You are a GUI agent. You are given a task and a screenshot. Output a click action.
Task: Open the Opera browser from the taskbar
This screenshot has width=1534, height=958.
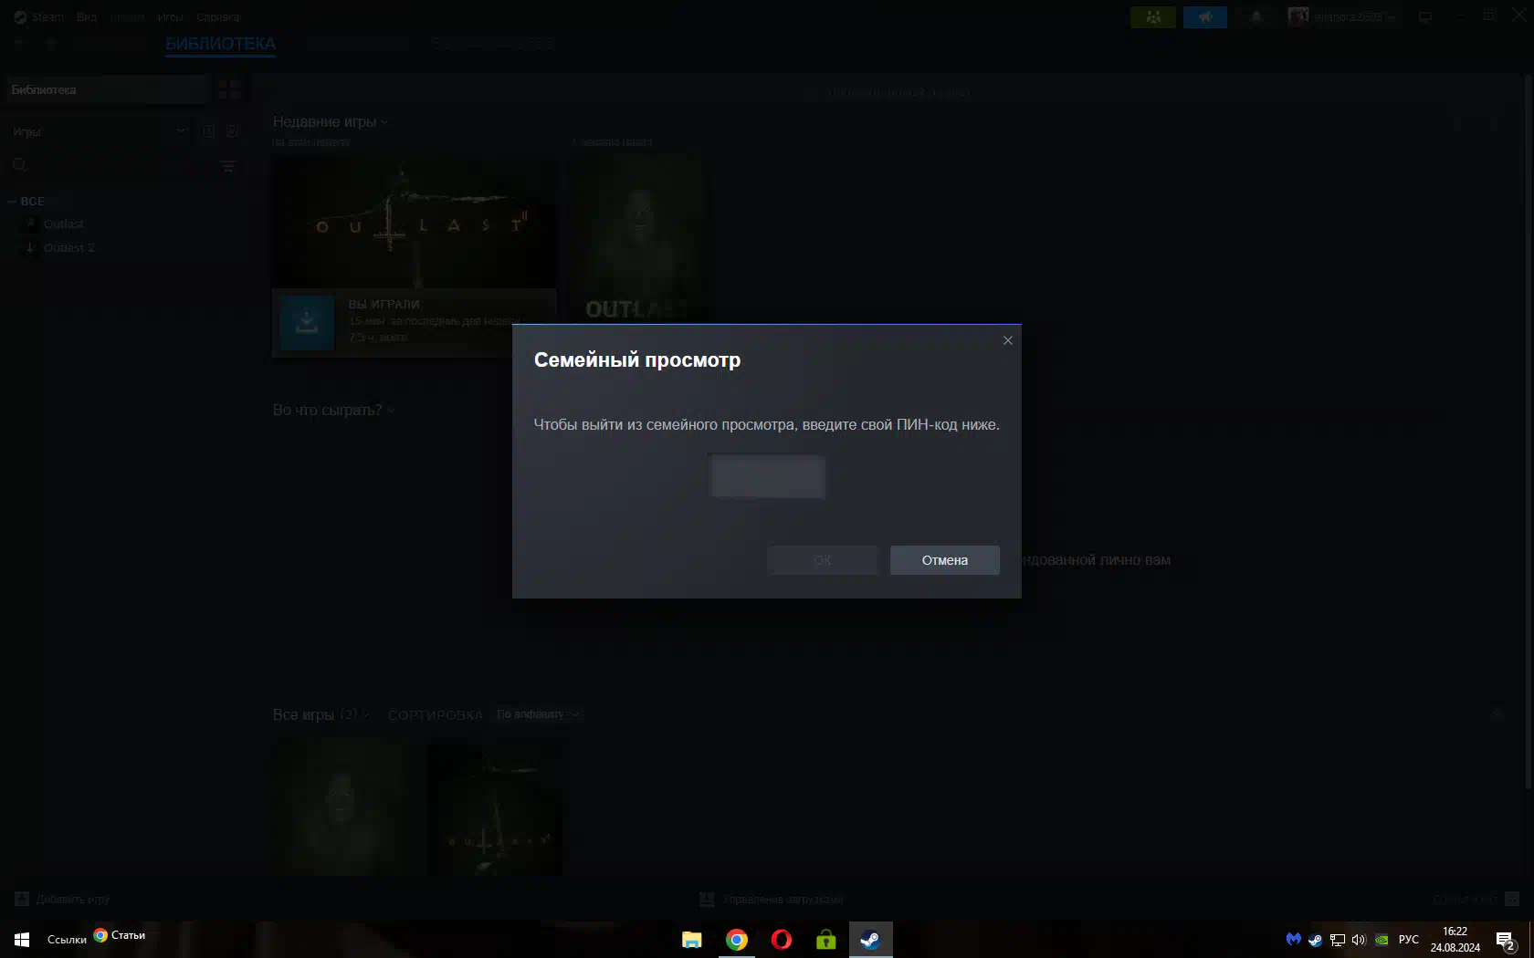(782, 940)
